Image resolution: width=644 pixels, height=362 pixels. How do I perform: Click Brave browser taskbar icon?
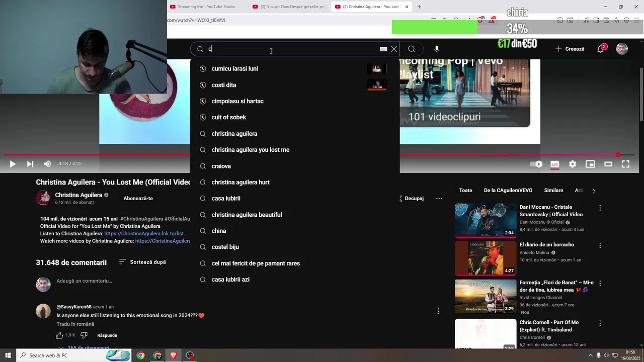[x=174, y=355]
